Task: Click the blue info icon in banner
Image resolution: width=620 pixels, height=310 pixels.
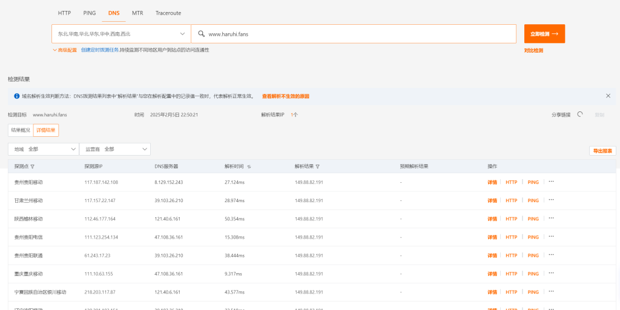Action: pos(16,96)
